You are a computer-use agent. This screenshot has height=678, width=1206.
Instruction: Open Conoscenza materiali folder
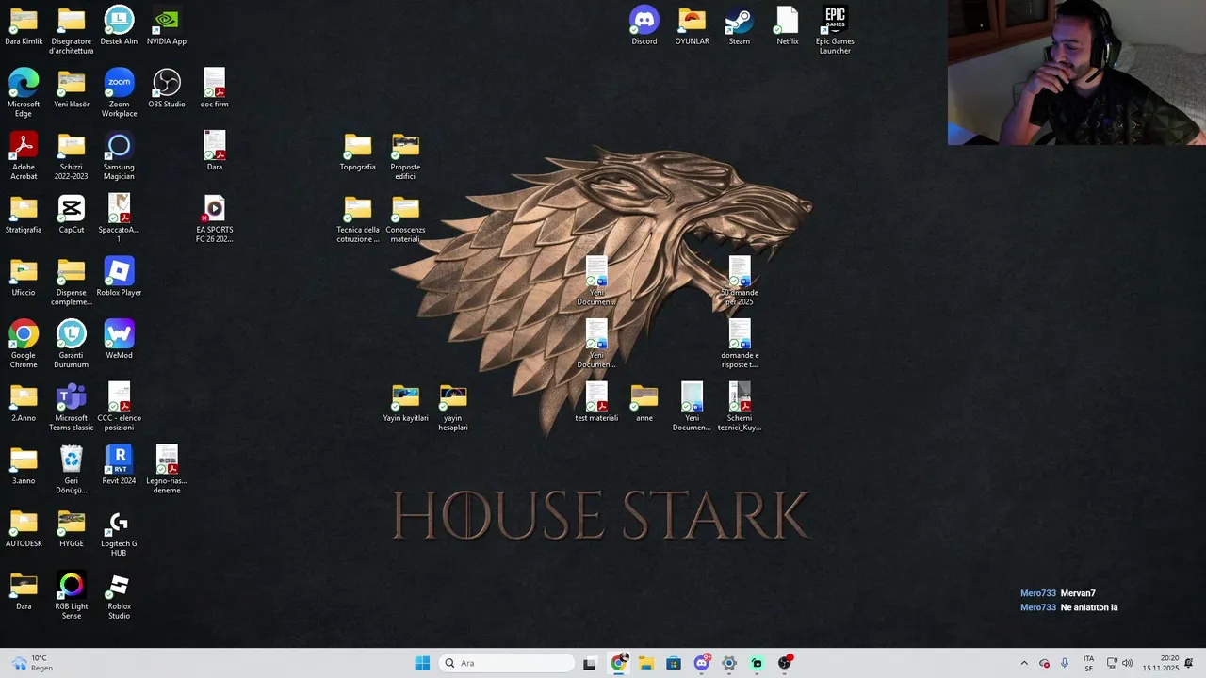point(405,219)
